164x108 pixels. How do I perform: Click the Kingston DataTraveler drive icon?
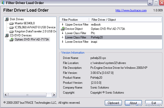(11, 31)
